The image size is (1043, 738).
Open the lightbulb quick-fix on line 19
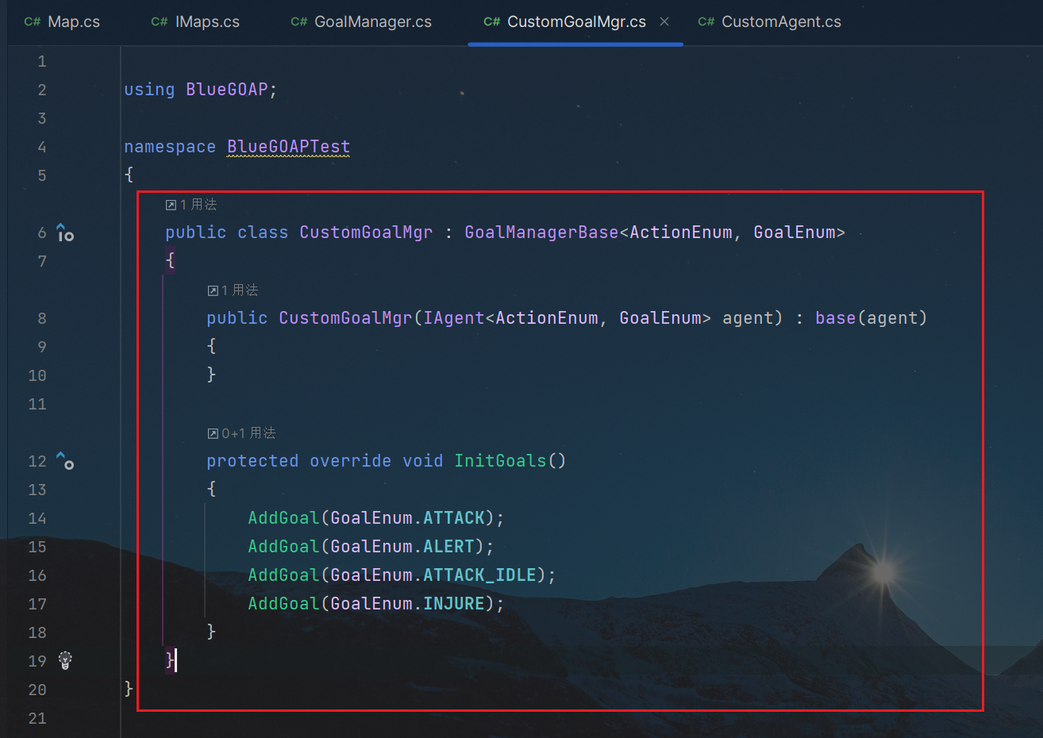pyautogui.click(x=65, y=660)
